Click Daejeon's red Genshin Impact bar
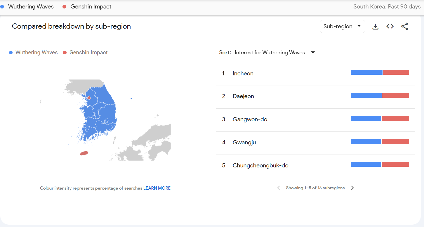The height and width of the screenshot is (227, 424). tap(396, 96)
